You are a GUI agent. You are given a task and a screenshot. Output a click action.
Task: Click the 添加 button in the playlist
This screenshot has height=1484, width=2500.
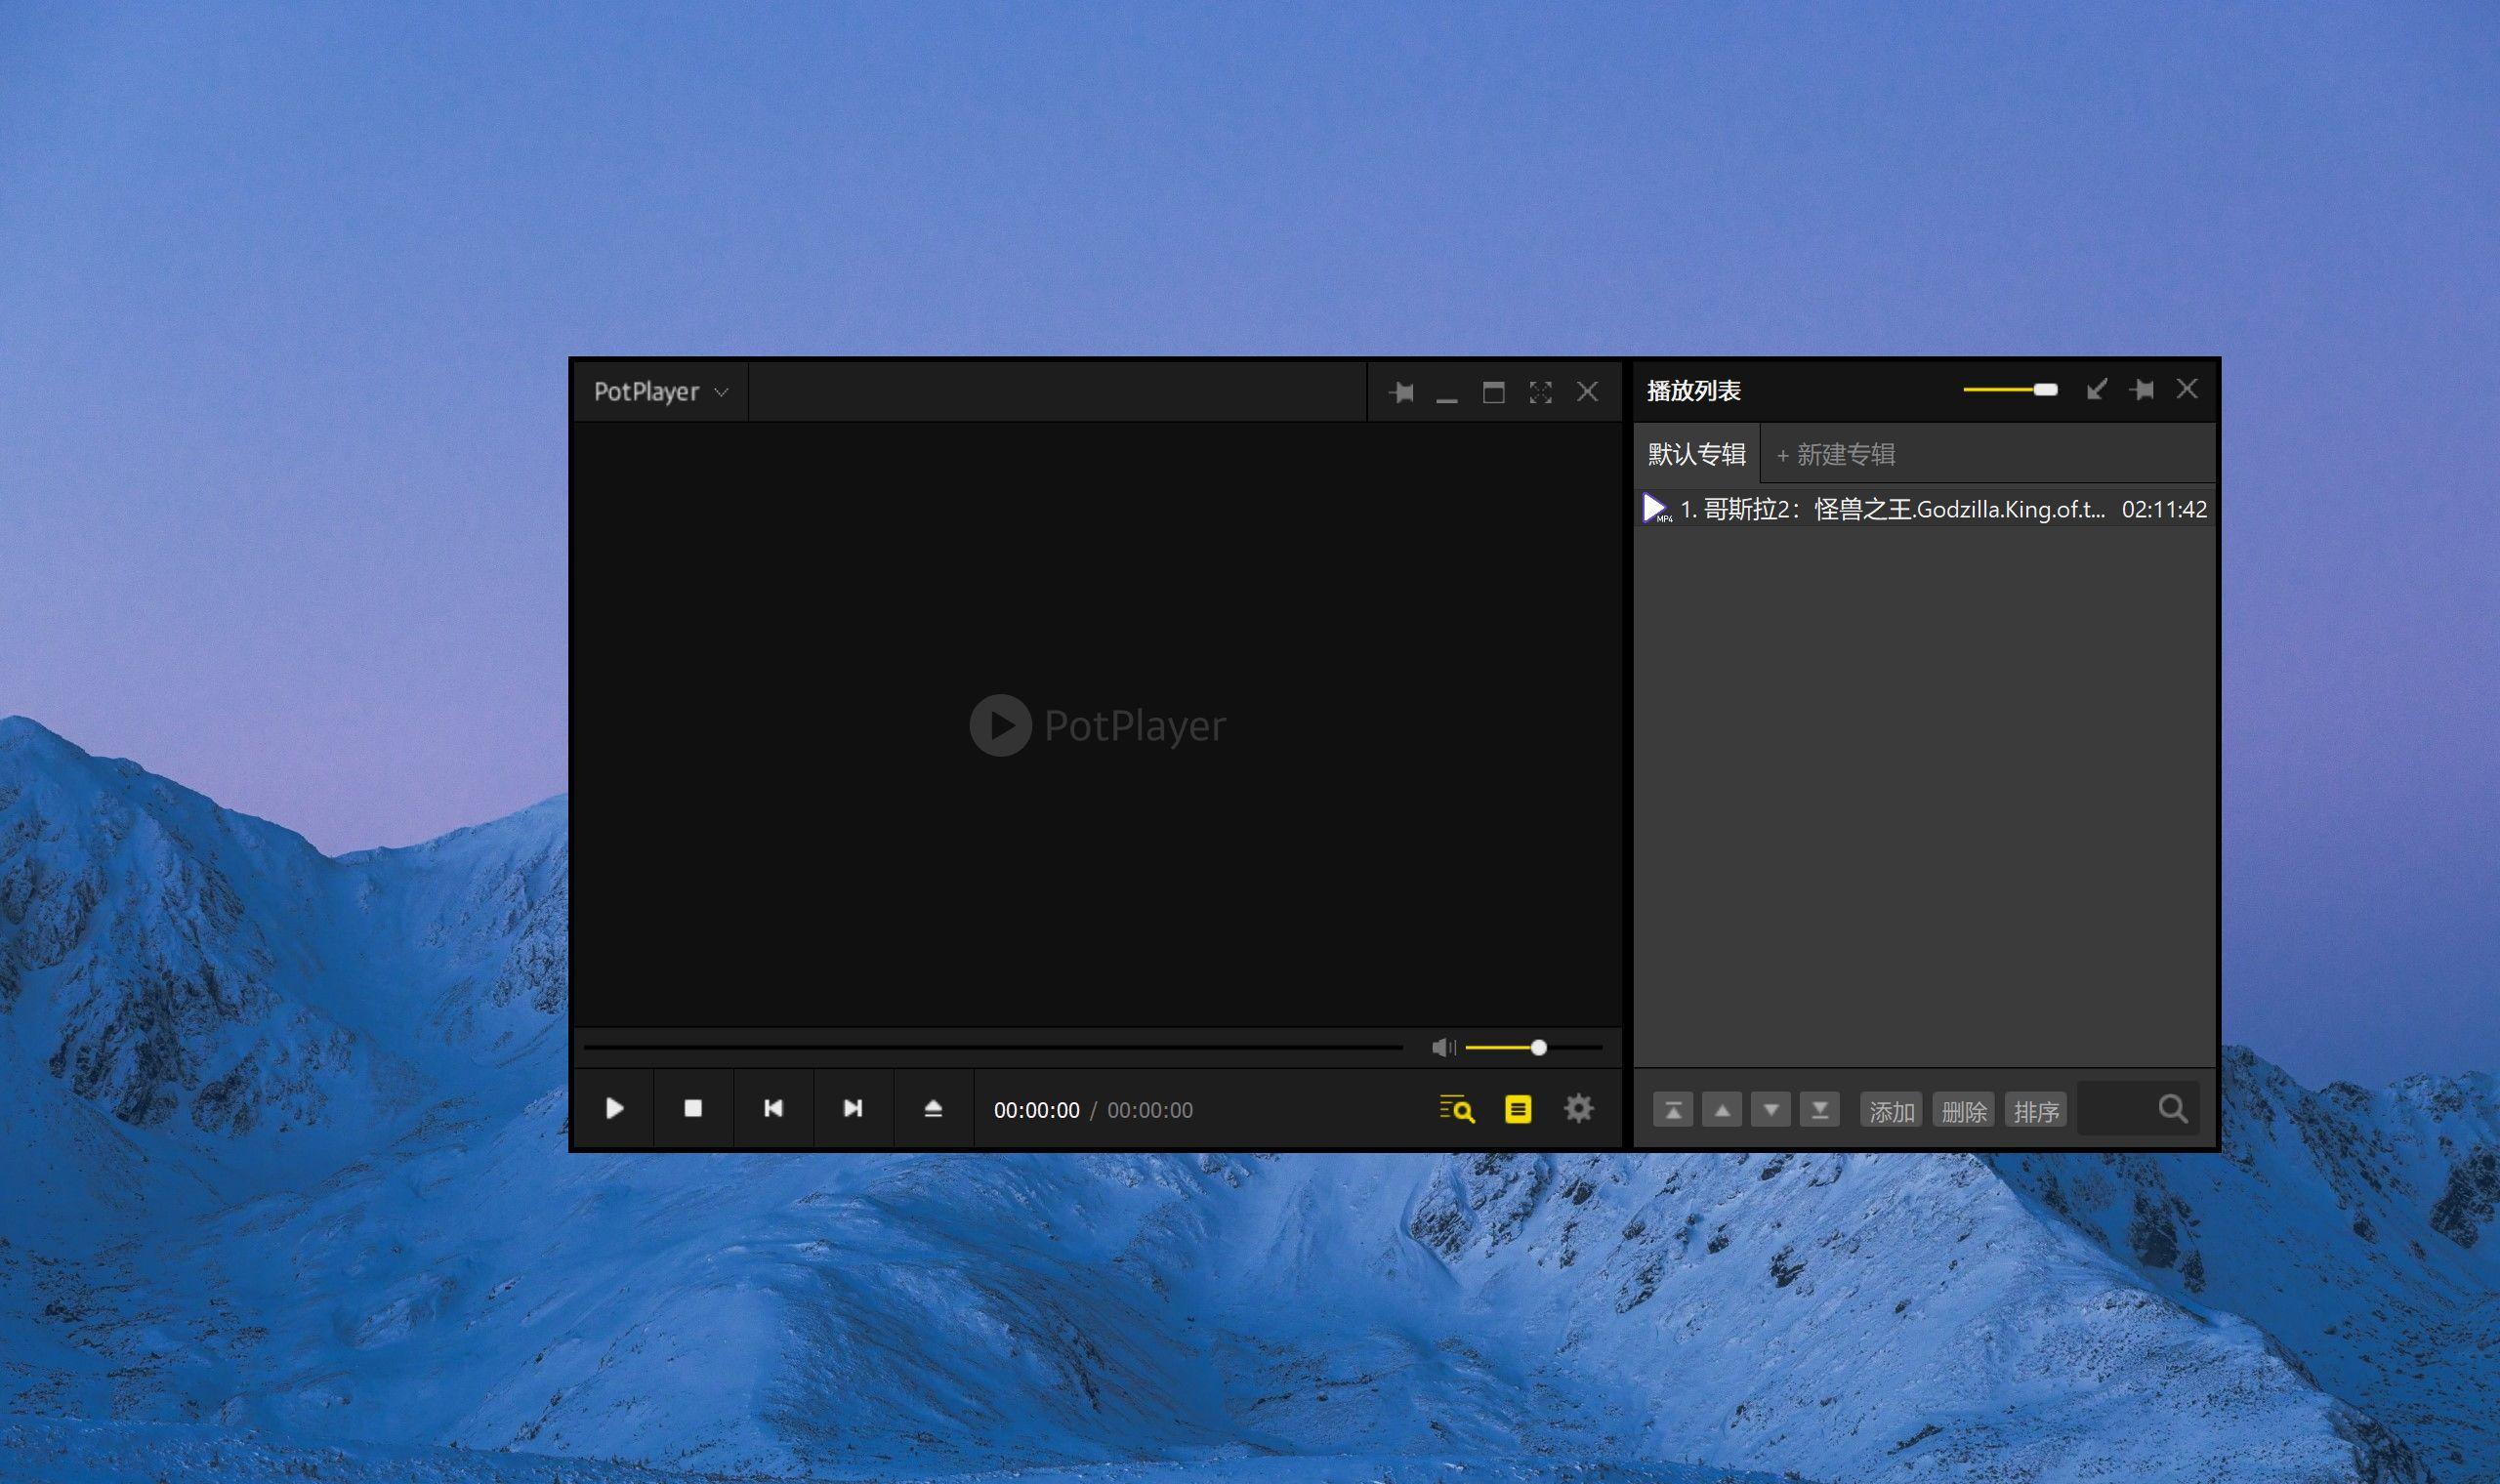pyautogui.click(x=1891, y=1111)
